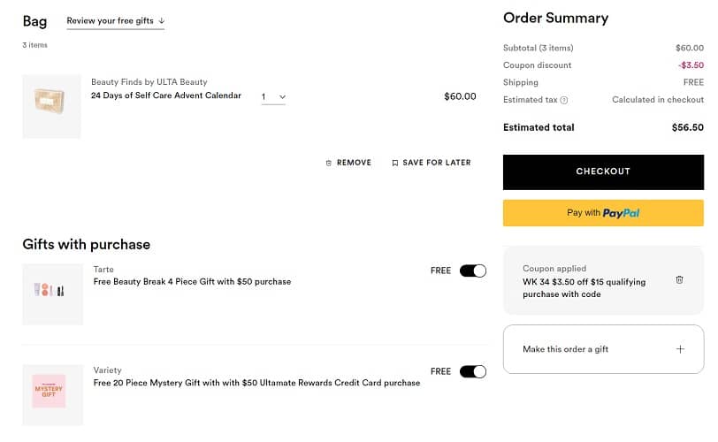
Task: Click the Free Beauty Break 4 Piece Gift title
Action: point(192,282)
